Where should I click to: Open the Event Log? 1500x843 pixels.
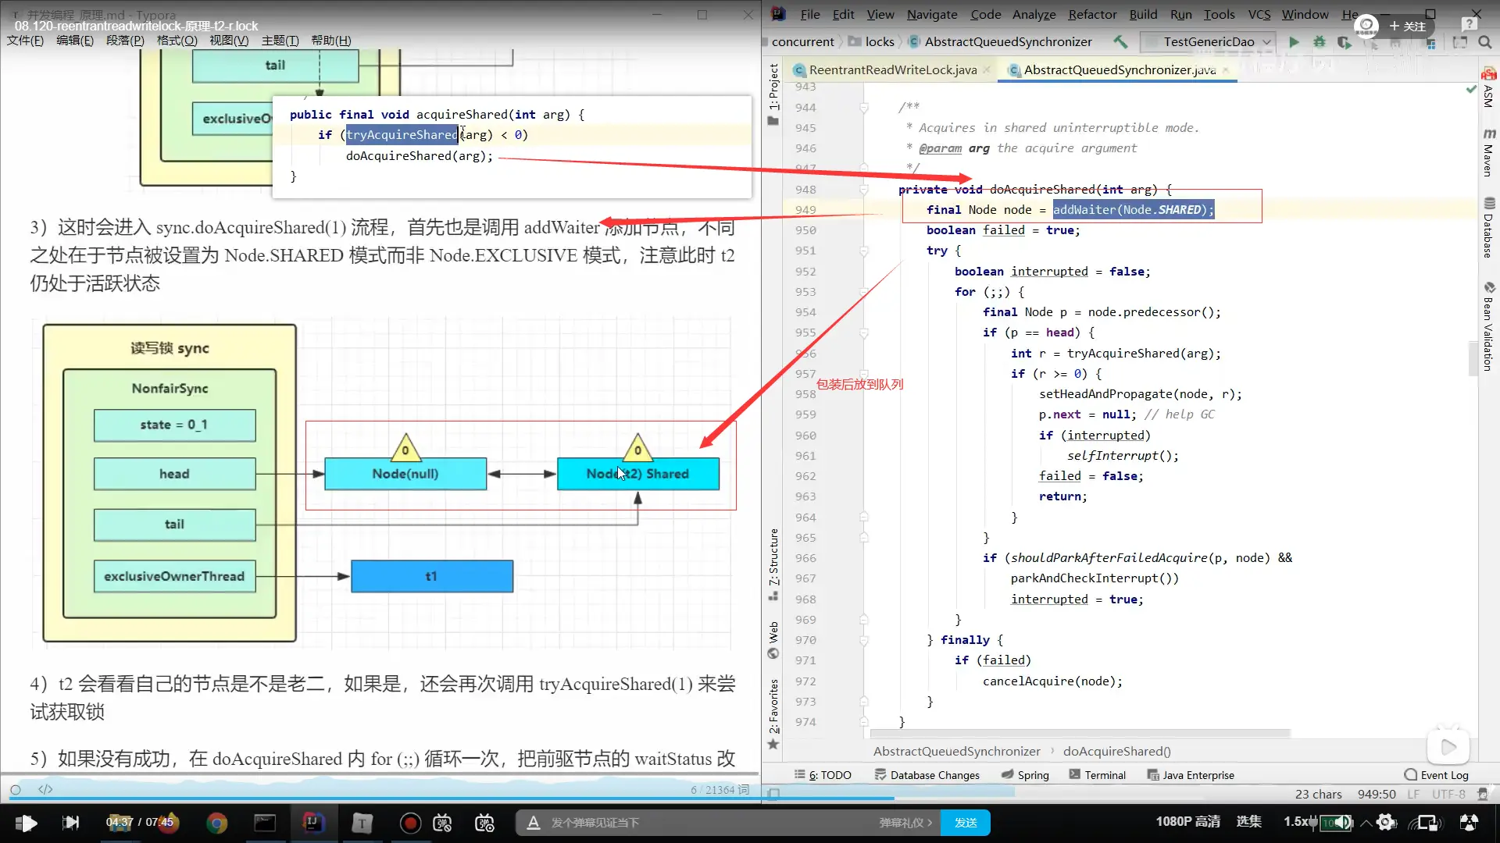[1436, 775]
